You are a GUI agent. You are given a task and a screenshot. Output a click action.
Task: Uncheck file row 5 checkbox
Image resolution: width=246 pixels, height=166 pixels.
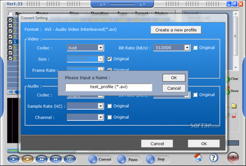click(x=10, y=41)
